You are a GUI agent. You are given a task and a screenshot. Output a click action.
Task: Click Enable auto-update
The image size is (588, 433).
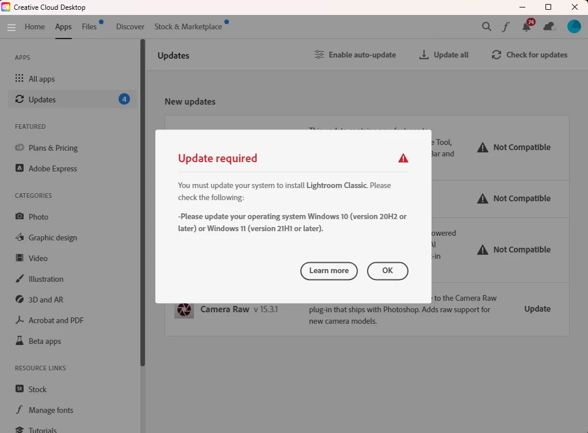click(x=355, y=55)
